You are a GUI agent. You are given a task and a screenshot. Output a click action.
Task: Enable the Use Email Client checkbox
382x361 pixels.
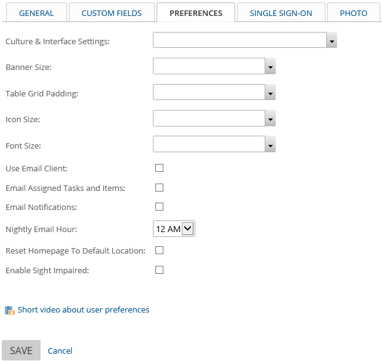click(x=159, y=168)
